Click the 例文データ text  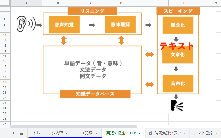93,76
